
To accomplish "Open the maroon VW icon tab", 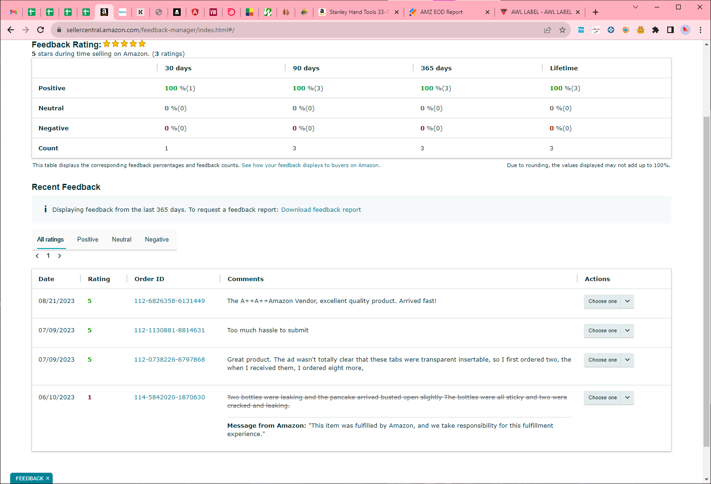I will pyautogui.click(x=213, y=12).
